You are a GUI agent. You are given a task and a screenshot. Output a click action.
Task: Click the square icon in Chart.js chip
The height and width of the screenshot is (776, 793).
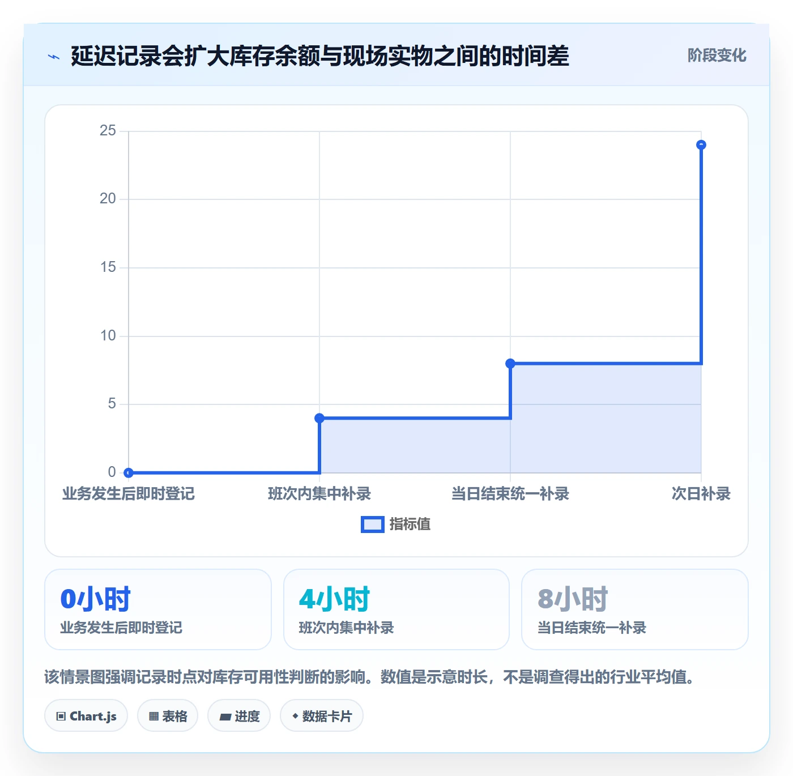click(61, 717)
